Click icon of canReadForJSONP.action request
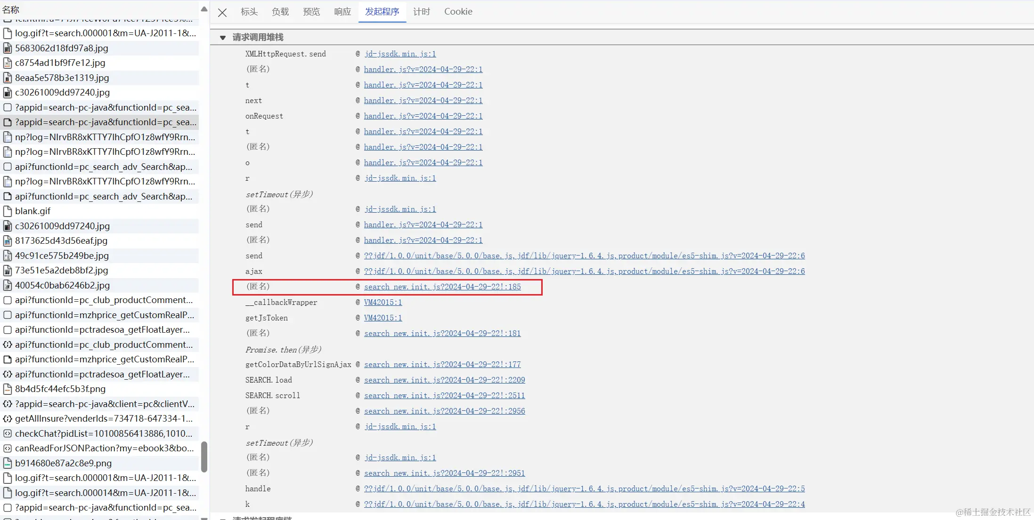This screenshot has height=520, width=1034. [8, 448]
